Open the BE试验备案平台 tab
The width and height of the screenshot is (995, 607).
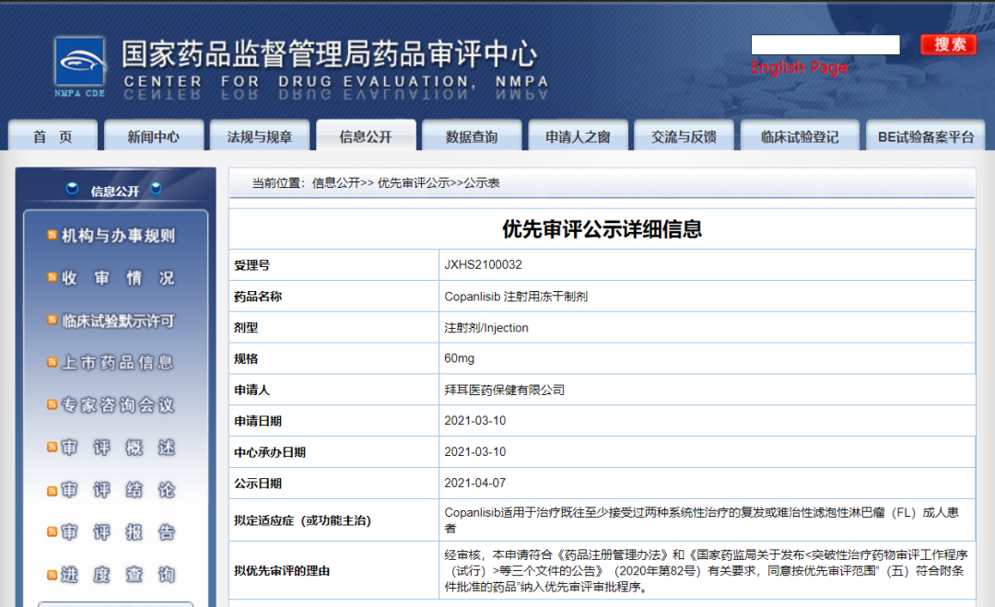[x=926, y=135]
